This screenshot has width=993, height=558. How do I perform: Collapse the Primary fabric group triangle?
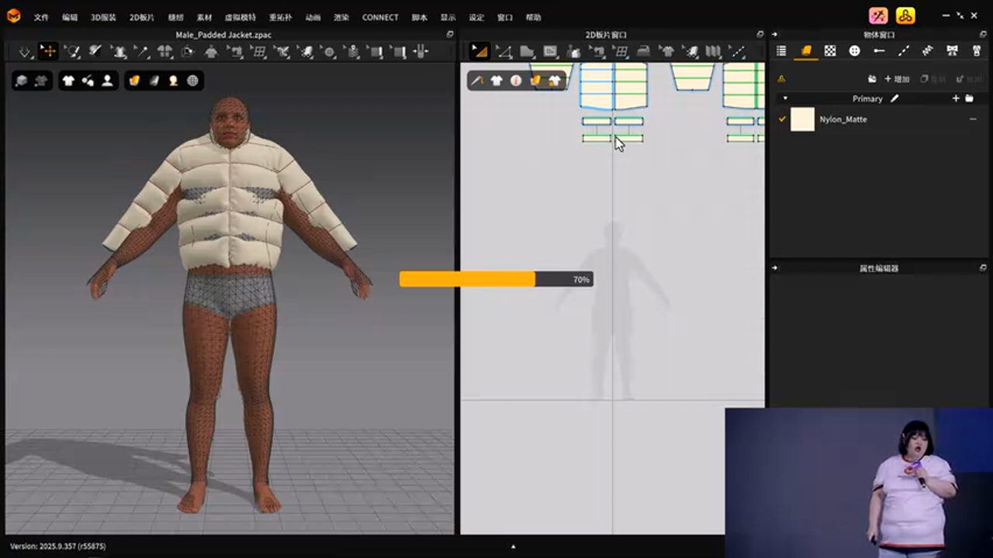point(784,98)
